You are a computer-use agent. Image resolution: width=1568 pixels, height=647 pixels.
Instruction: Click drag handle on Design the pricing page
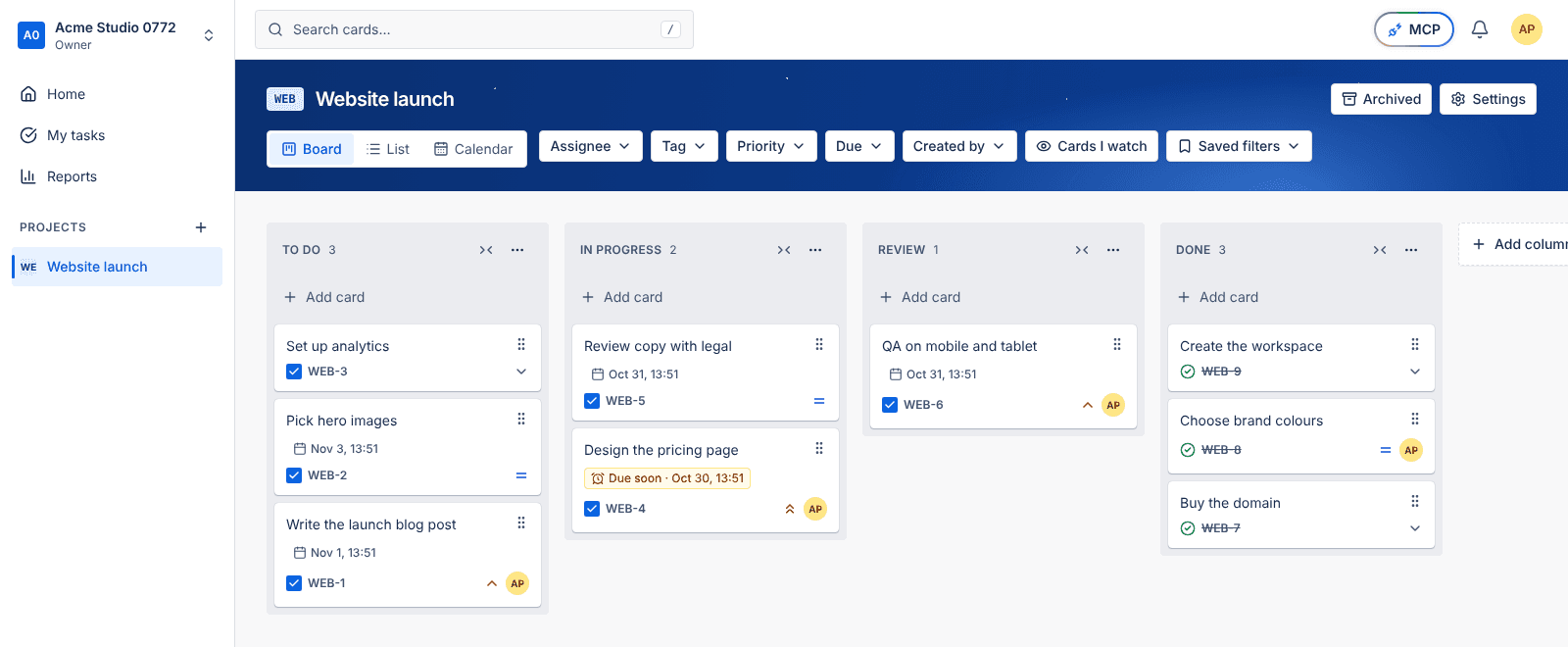[819, 448]
